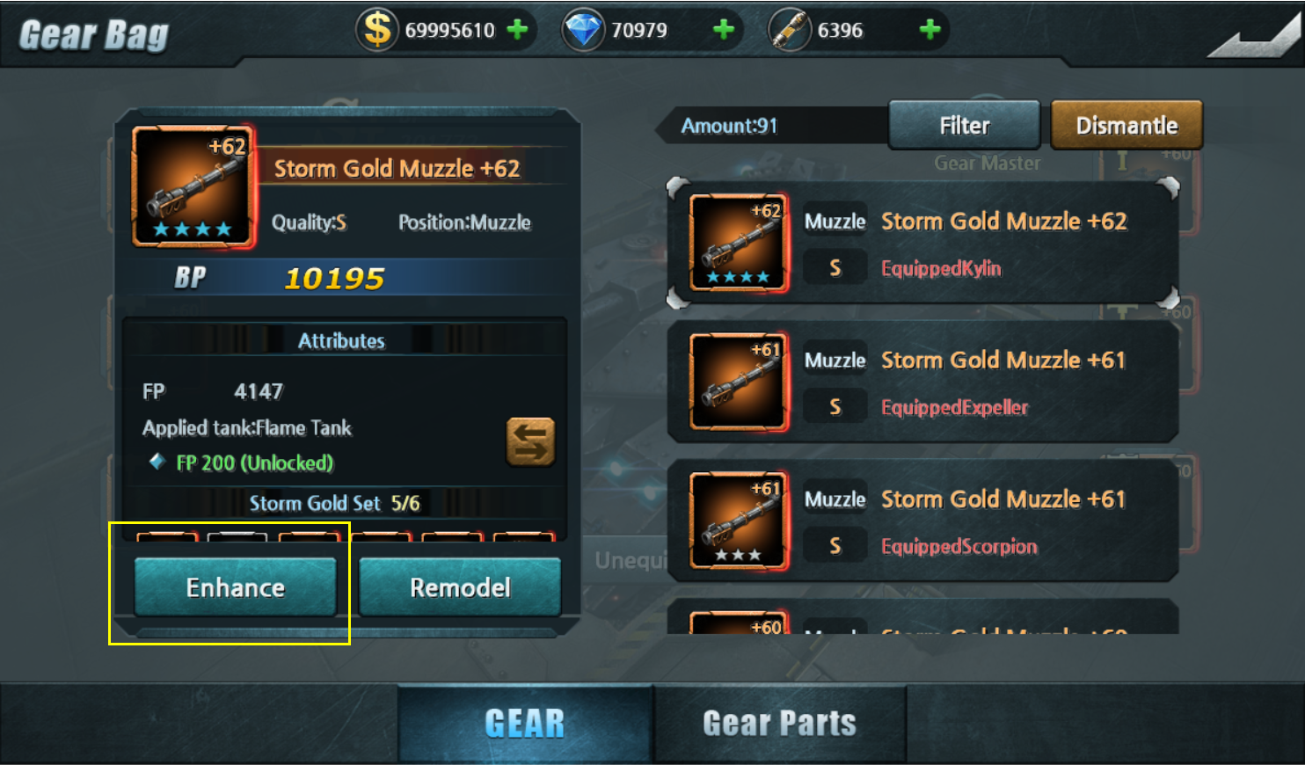Select the muzzle equipped by Expeller
The image size is (1305, 765).
[923, 382]
